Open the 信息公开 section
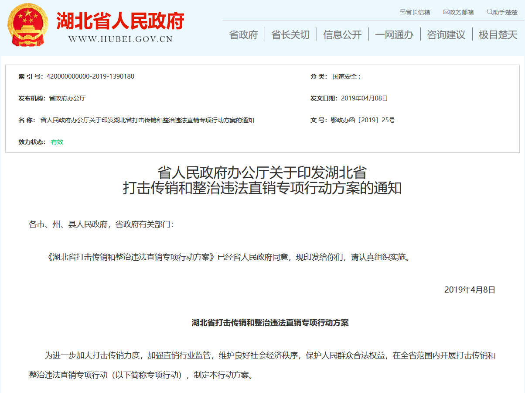This screenshot has height=393, width=525. 342,34
